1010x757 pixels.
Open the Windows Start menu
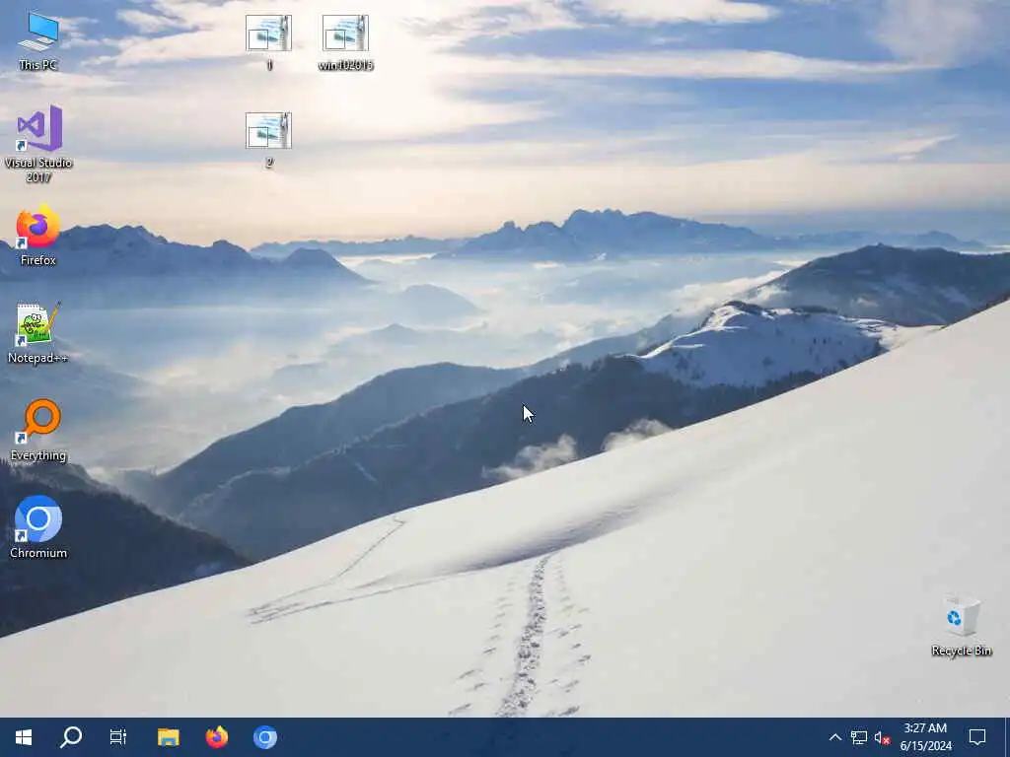coord(24,737)
